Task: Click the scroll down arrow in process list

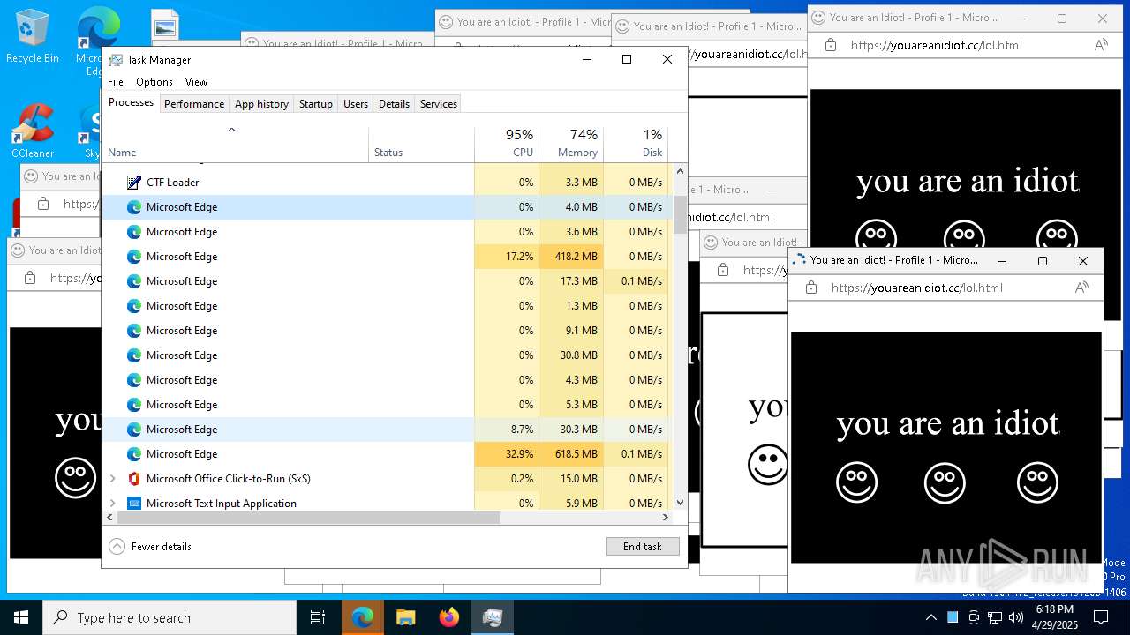Action: point(680,503)
